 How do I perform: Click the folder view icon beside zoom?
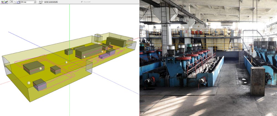click(x=19, y=2)
